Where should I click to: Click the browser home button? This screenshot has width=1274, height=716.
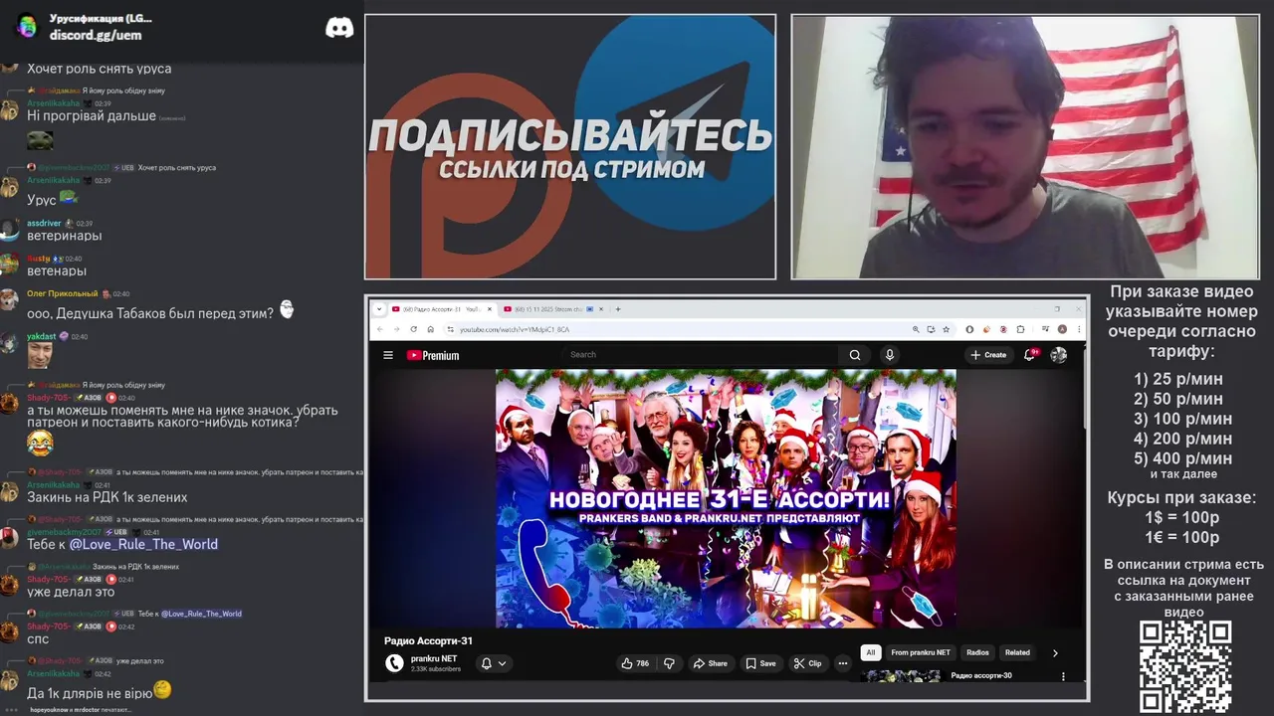point(431,329)
